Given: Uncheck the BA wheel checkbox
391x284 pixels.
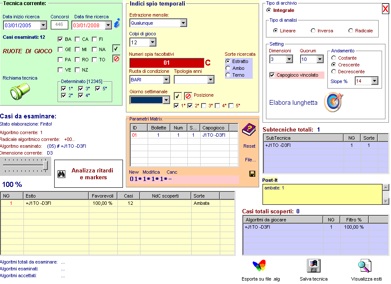Looking at the screenshot, I should tap(61, 39).
